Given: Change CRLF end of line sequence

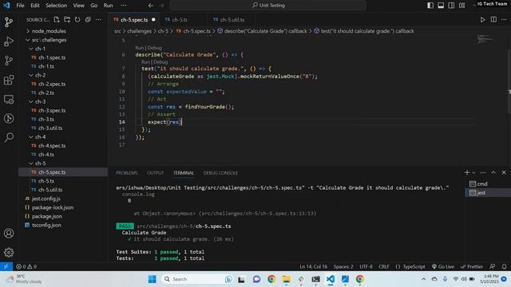Looking at the screenshot, I should 384,266.
